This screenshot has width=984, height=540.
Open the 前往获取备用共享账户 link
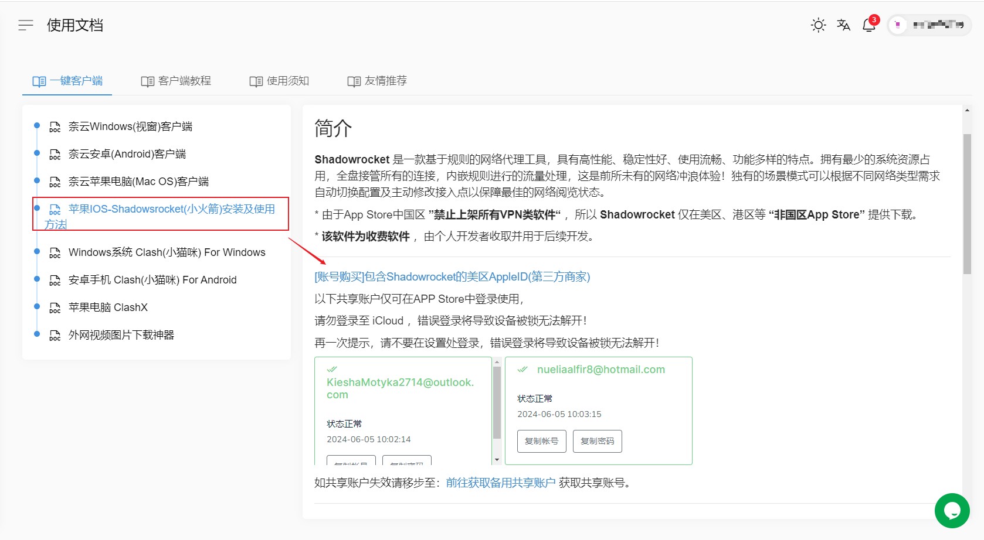(x=501, y=483)
